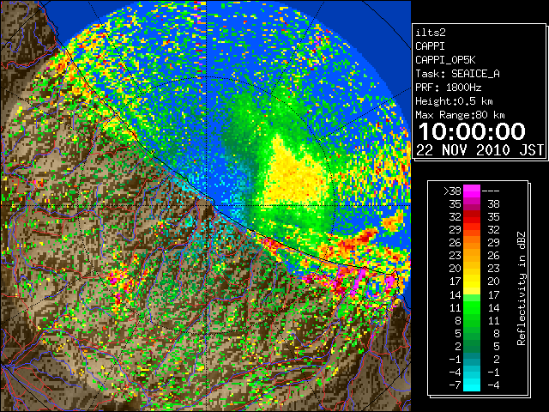Select 'Height:0.5 km' text
The image size is (549, 412).
[x=454, y=101]
